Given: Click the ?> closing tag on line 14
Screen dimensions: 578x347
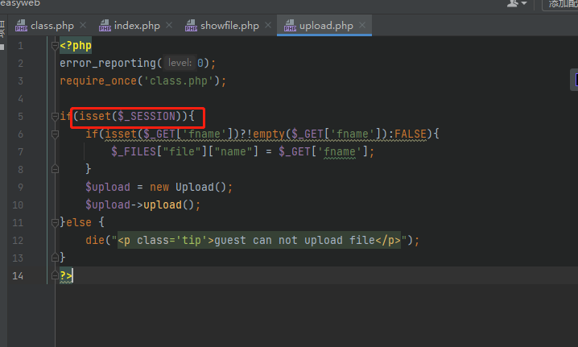Looking at the screenshot, I should tap(66, 275).
